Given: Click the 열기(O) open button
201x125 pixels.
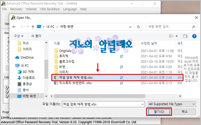Looking at the screenshot, I should pos(159,112).
